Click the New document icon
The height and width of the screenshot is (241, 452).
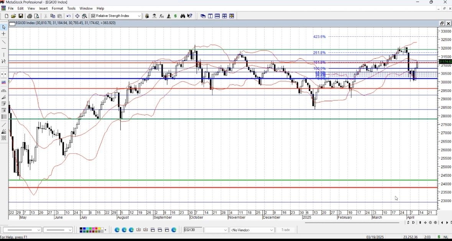[x=7, y=16]
